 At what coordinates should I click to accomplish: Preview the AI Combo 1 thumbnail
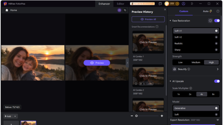[148, 42]
